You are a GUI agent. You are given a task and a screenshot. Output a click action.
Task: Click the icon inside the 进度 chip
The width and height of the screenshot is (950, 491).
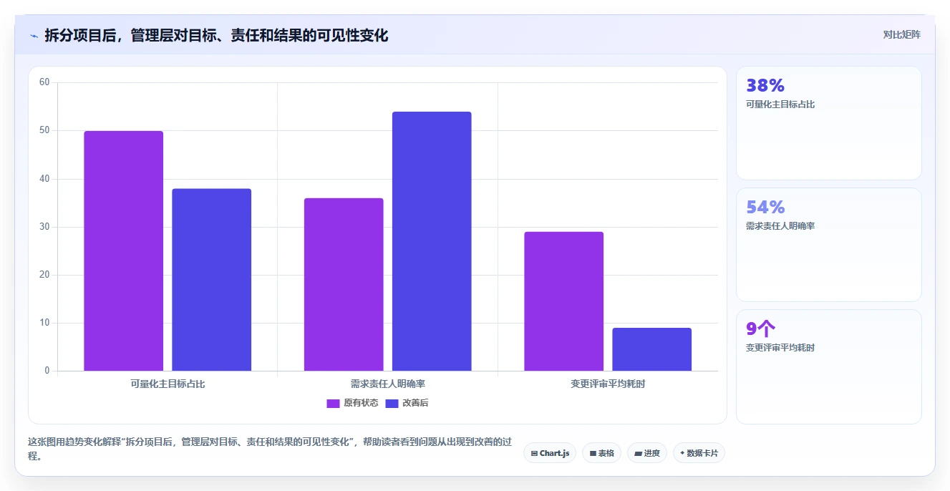[x=638, y=453]
